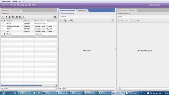Open the layout dropdown in top toolbar
The width and height of the screenshot is (169, 95).
tap(34, 5)
